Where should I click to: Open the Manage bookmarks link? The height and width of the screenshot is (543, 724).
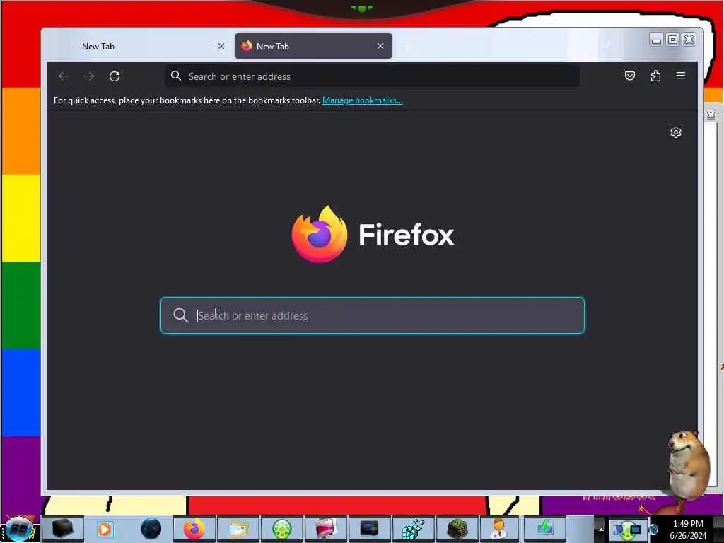point(363,100)
